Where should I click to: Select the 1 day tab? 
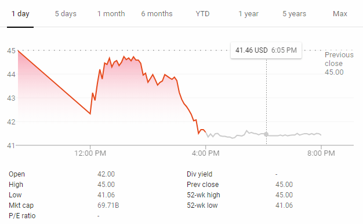coord(20,14)
